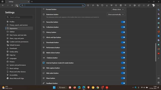Open the Alerts bell icon in toolbar
Viewport: 161px width, 90px height.
tap(116, 5)
